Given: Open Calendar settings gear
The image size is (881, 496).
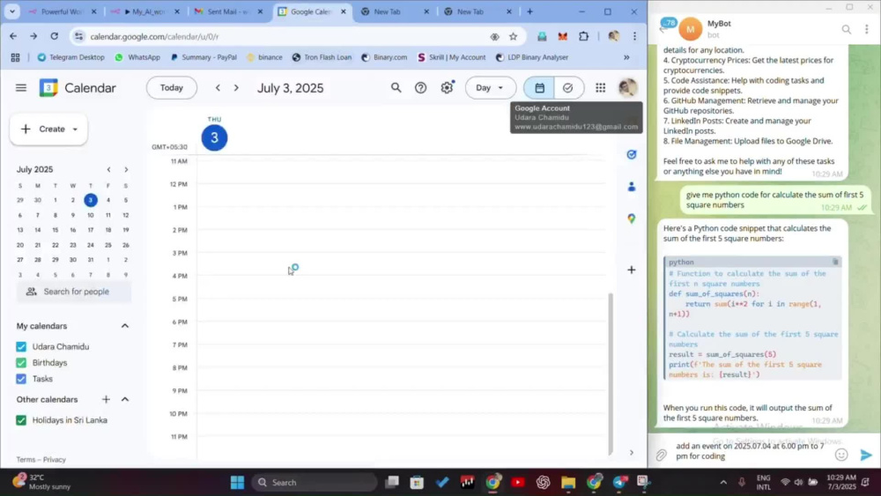Looking at the screenshot, I should (x=447, y=87).
